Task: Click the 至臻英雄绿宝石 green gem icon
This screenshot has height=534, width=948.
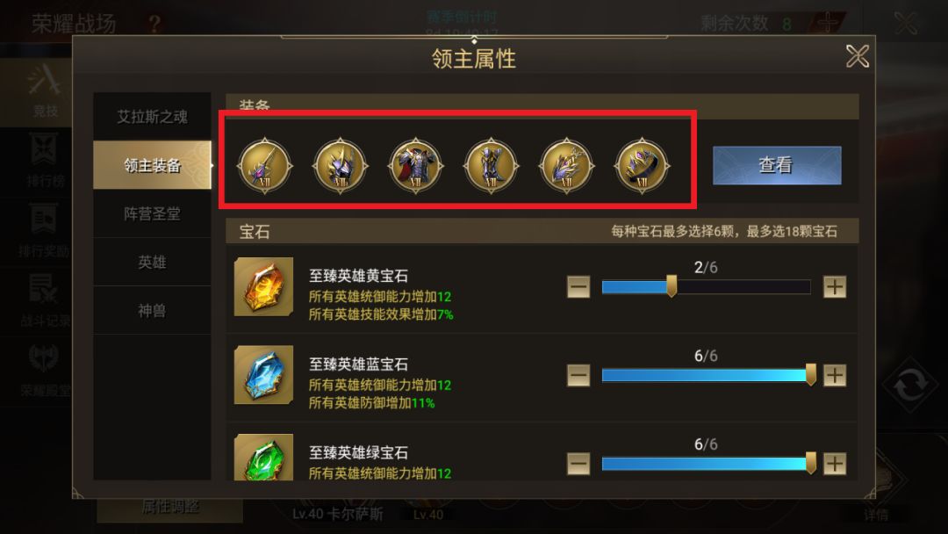Action: (263, 458)
